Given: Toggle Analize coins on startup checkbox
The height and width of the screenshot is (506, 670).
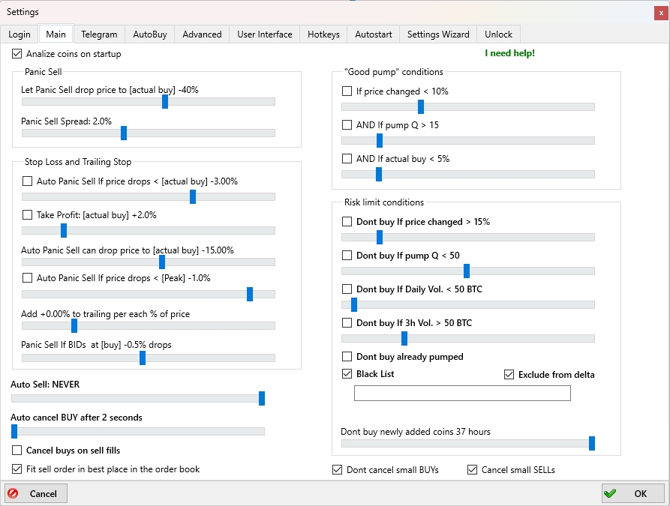Looking at the screenshot, I should coord(17,54).
